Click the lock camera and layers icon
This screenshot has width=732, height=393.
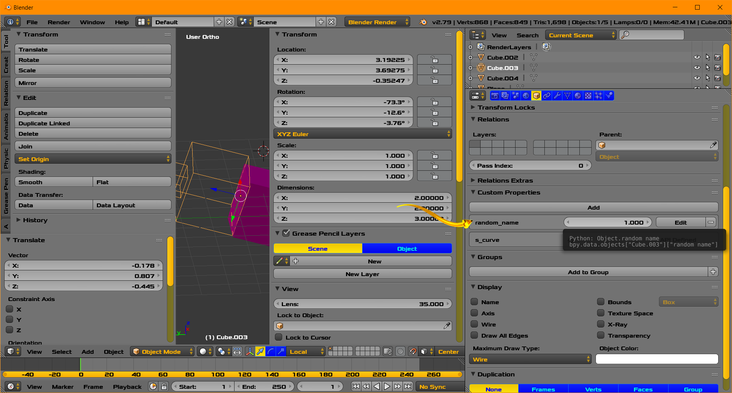388,351
